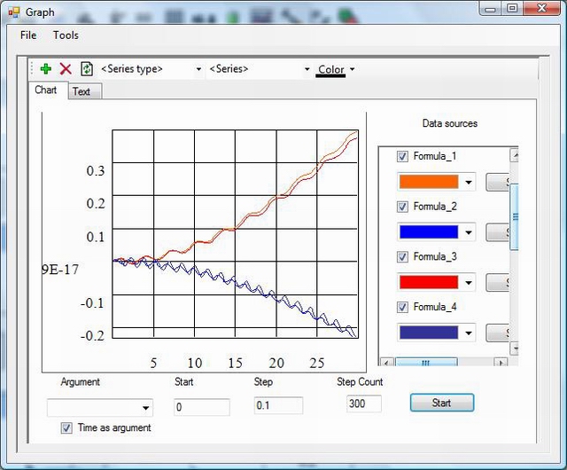This screenshot has height=470, width=567.
Task: Expand the Formula_4 color dropdown arrow
Action: [469, 333]
